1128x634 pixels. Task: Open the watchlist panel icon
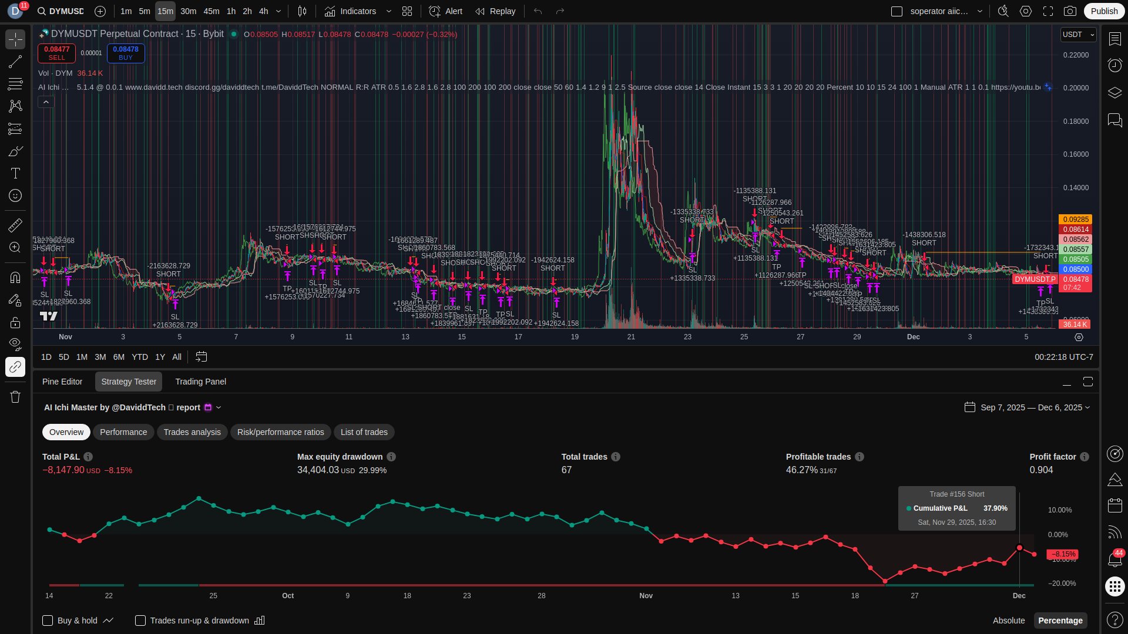pos(1114,39)
